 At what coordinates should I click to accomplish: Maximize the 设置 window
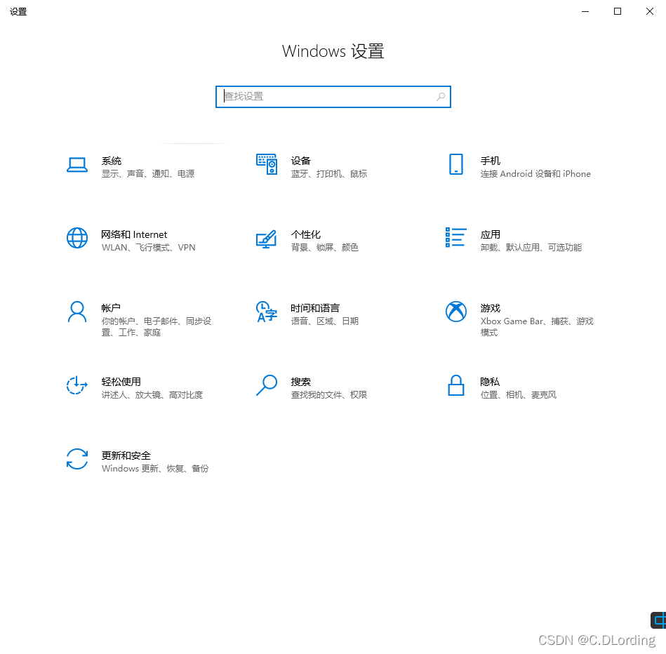point(618,11)
